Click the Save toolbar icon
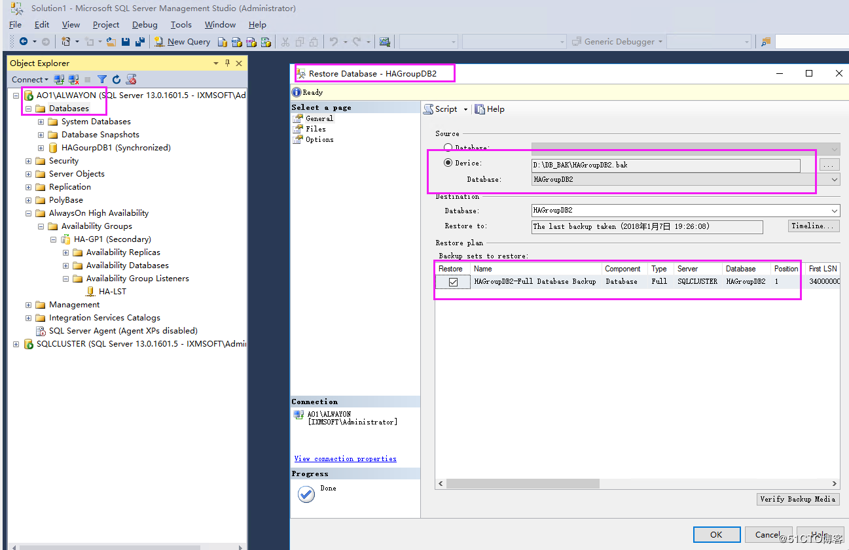The width and height of the screenshot is (849, 550). pos(125,41)
